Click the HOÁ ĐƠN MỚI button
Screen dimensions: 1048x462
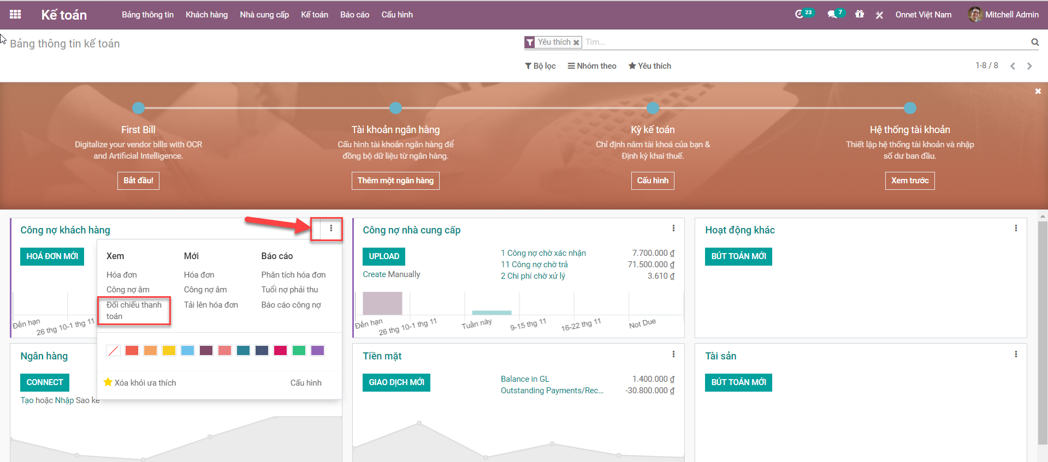52,256
